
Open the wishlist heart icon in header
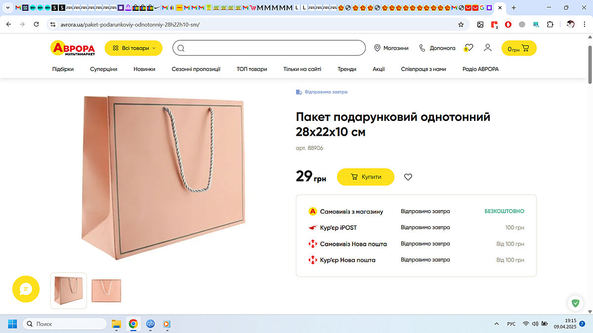tap(469, 48)
